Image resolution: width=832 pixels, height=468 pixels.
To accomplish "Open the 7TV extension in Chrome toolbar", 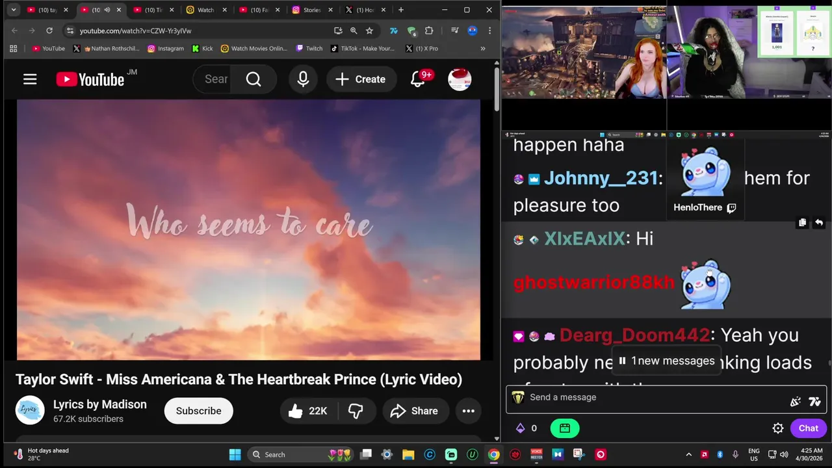I will (394, 31).
